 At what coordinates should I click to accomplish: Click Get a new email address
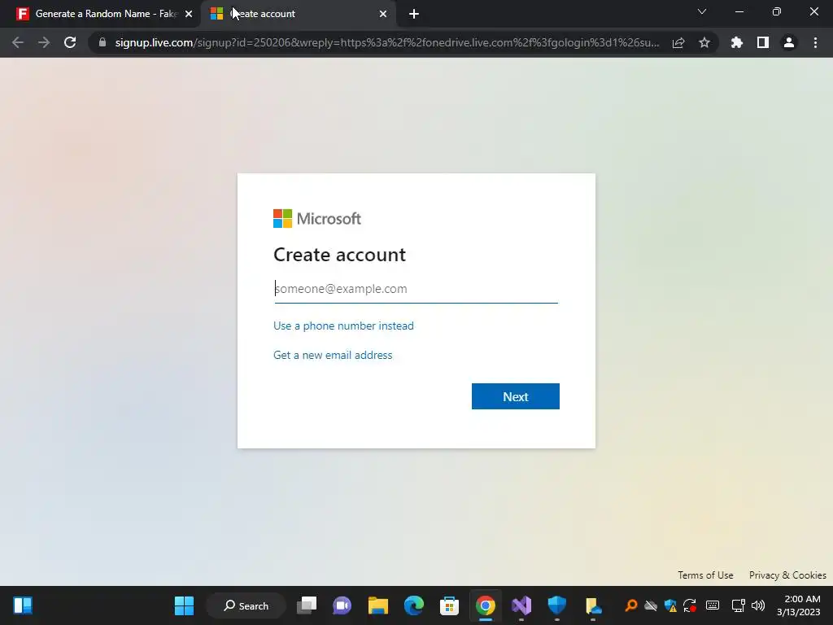(333, 355)
